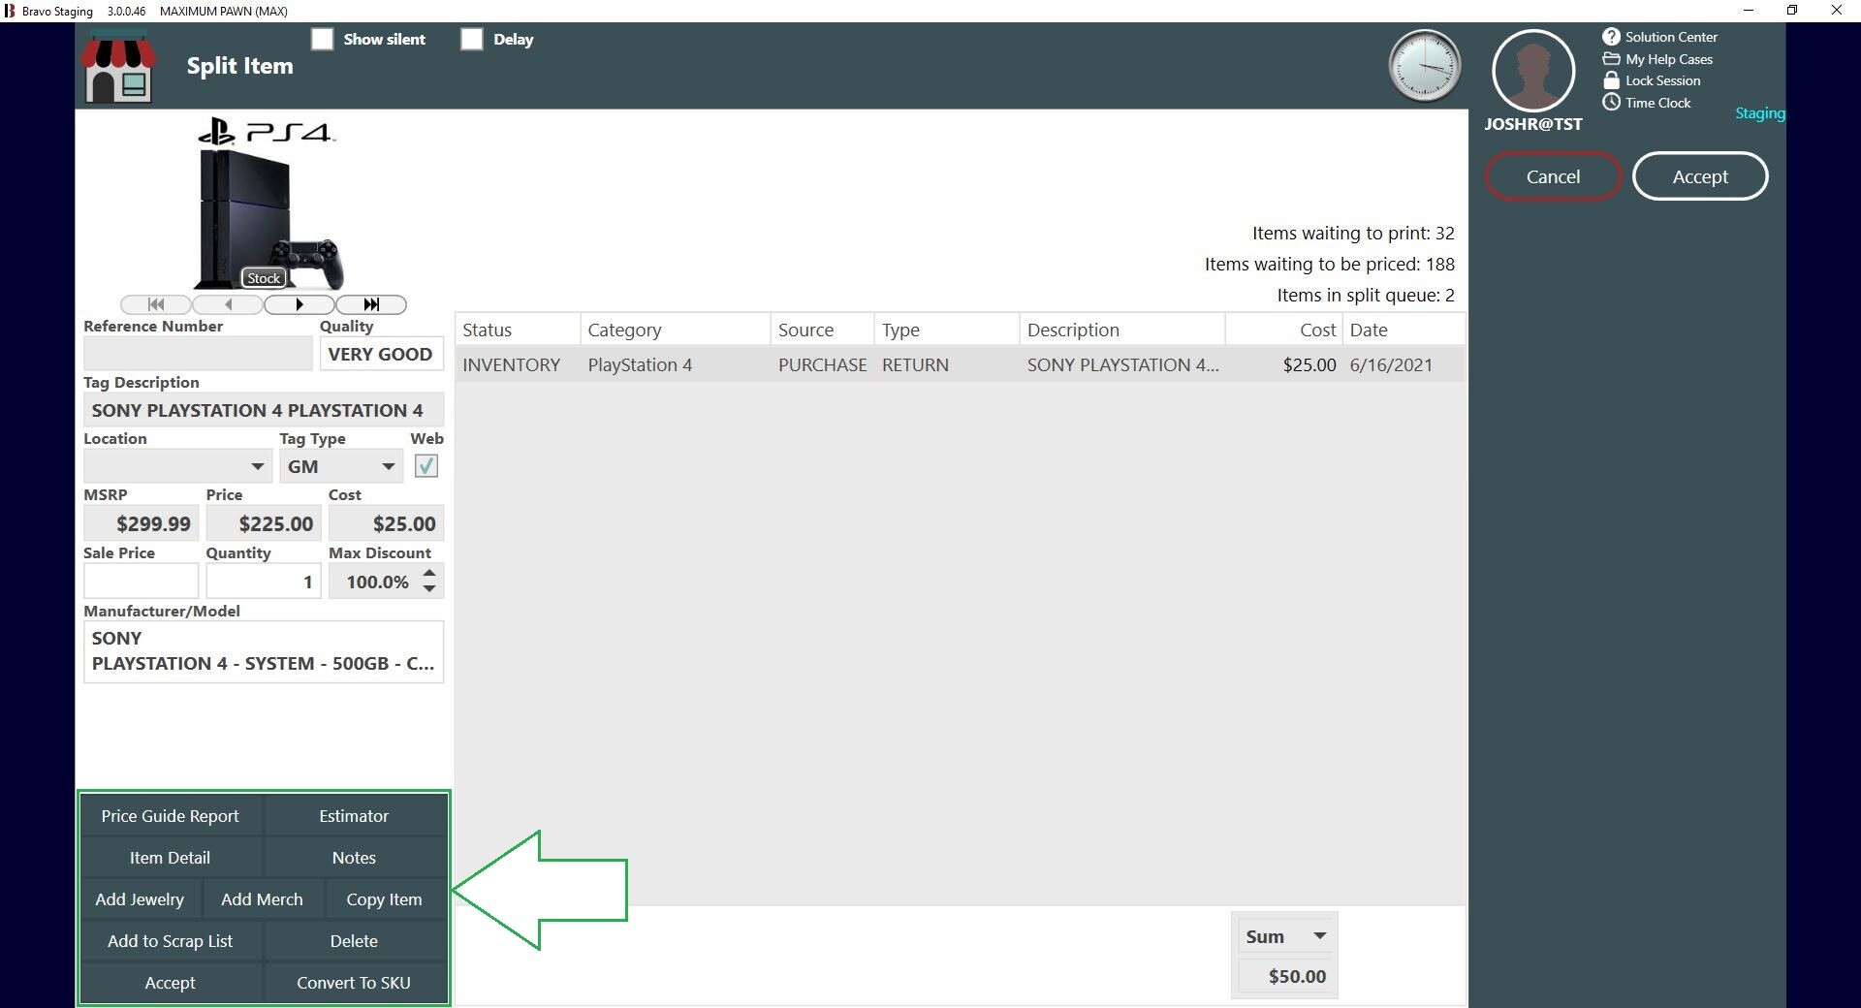Sort by the Cost column header
Image resolution: width=1861 pixels, height=1008 pixels.
[1284, 330]
